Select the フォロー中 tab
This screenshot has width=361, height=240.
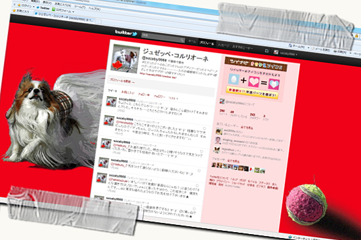click(144, 94)
